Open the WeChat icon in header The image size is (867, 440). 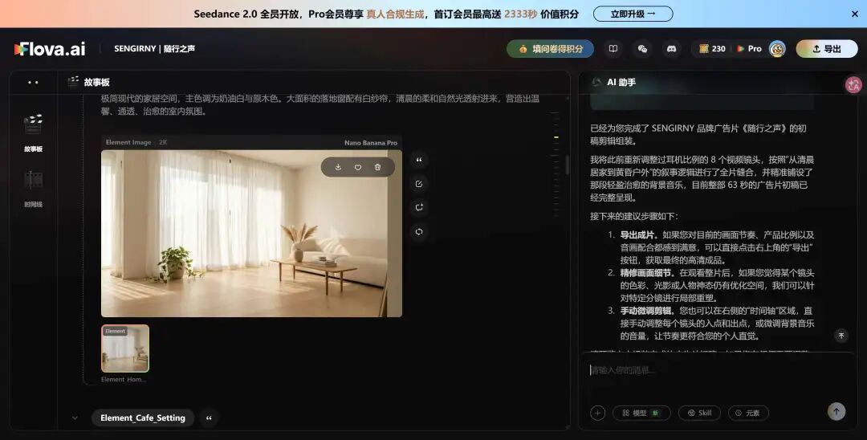(x=642, y=49)
